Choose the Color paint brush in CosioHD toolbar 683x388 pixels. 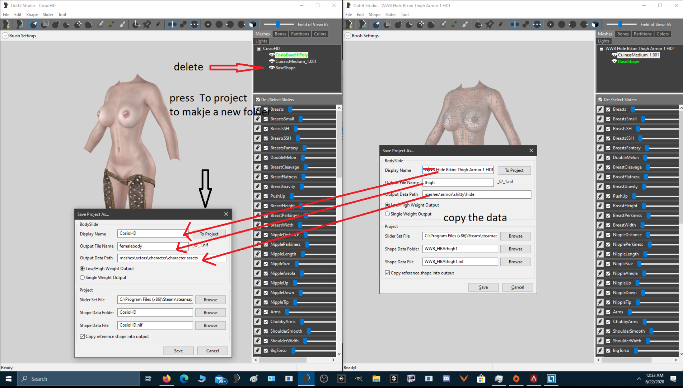(112, 24)
